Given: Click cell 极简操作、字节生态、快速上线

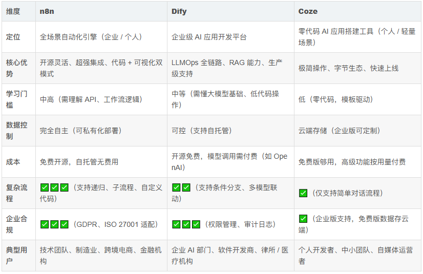Looking at the screenshot, I should (357, 68).
